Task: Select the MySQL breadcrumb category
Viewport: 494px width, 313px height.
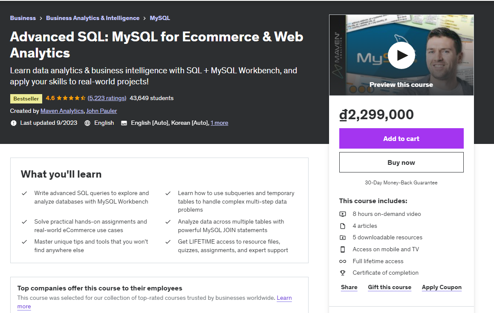Action: click(159, 18)
